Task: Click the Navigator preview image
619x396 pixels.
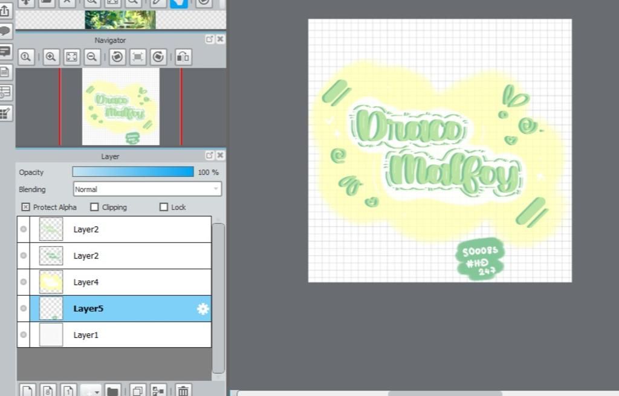Action: [121, 106]
